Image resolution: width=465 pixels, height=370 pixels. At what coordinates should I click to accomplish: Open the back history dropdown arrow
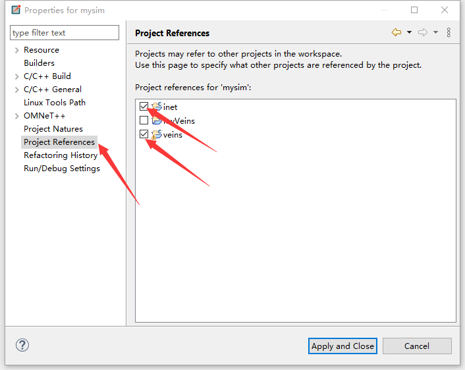409,32
